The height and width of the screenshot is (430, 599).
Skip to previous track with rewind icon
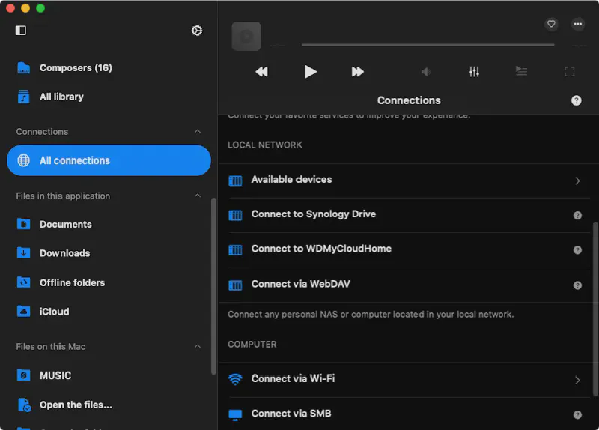pyautogui.click(x=261, y=72)
